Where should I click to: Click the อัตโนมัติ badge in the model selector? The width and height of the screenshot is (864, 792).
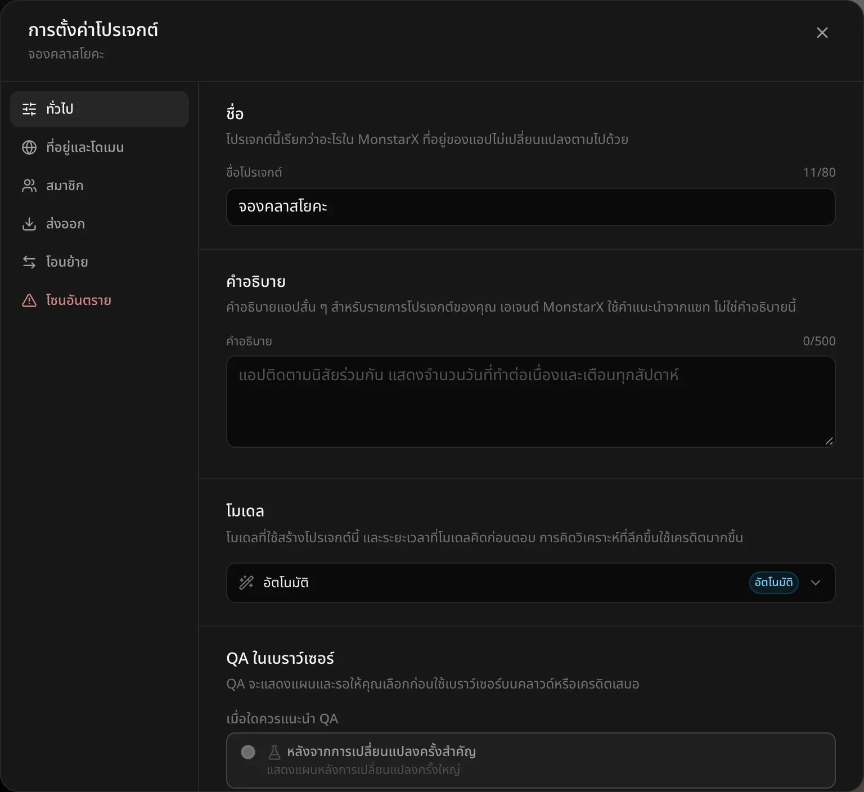click(x=773, y=583)
